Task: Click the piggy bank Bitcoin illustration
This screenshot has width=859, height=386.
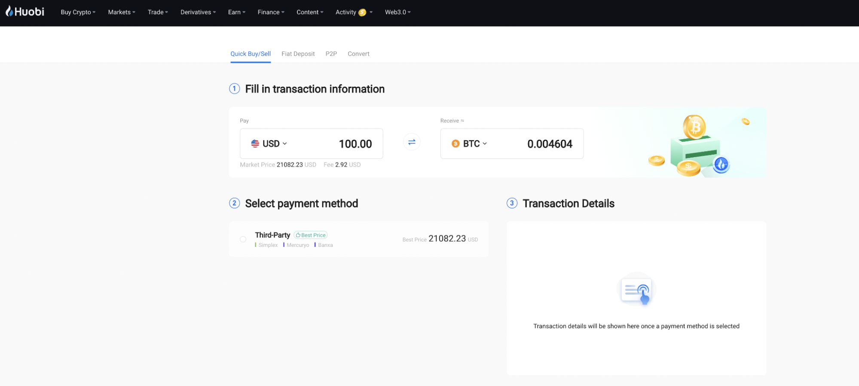Action: click(x=695, y=146)
